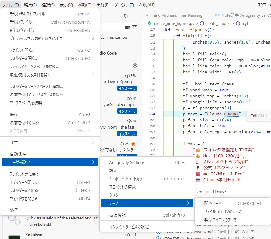Choose ファイル アイコンのテーマ entry

pos(233,212)
